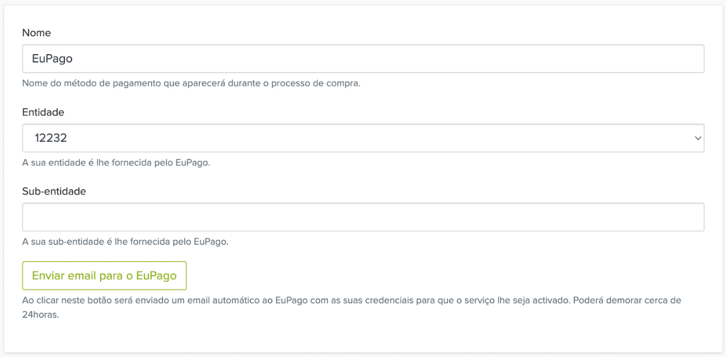Click the hint 'A sua sub-entidade é lhe fornecida'
The height and width of the screenshot is (357, 726).
click(x=125, y=241)
